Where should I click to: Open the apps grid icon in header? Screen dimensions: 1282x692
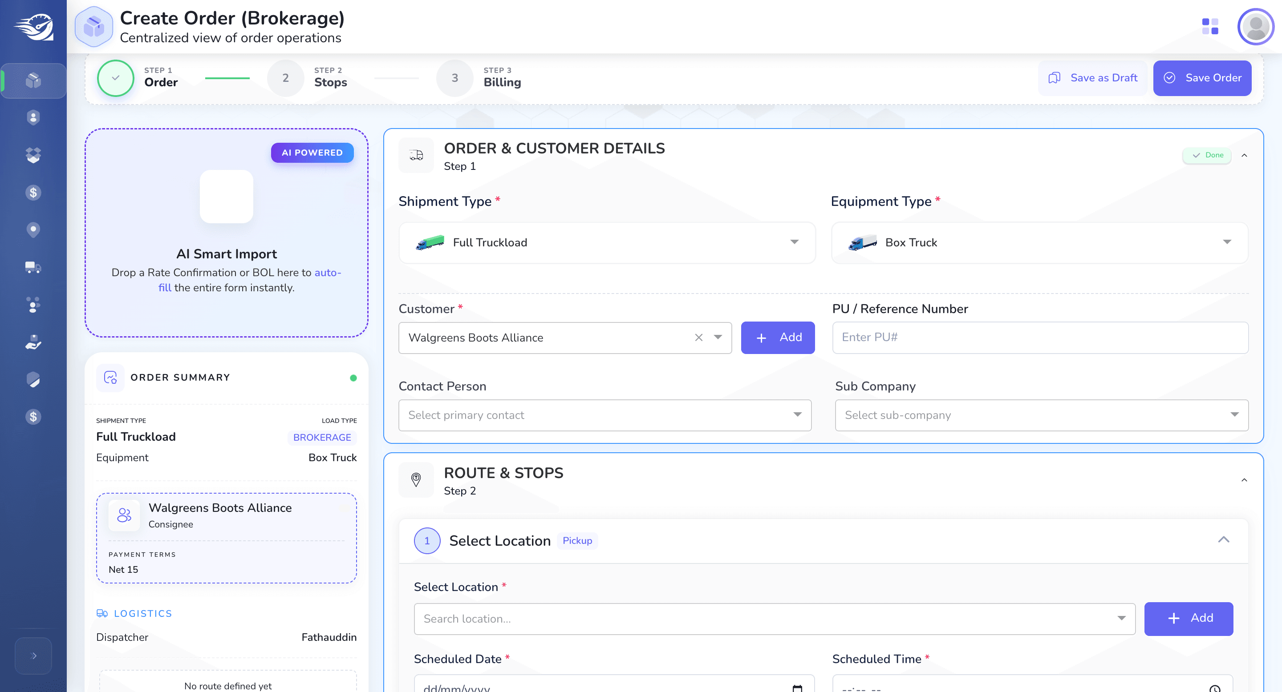[1210, 26]
